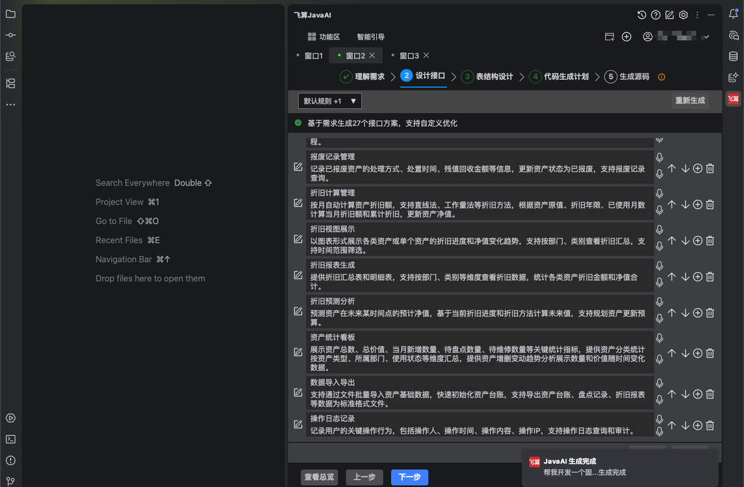This screenshot has height=487, width=744.
Task: Click microphone beside 数据导入导出 title
Action: [659, 383]
